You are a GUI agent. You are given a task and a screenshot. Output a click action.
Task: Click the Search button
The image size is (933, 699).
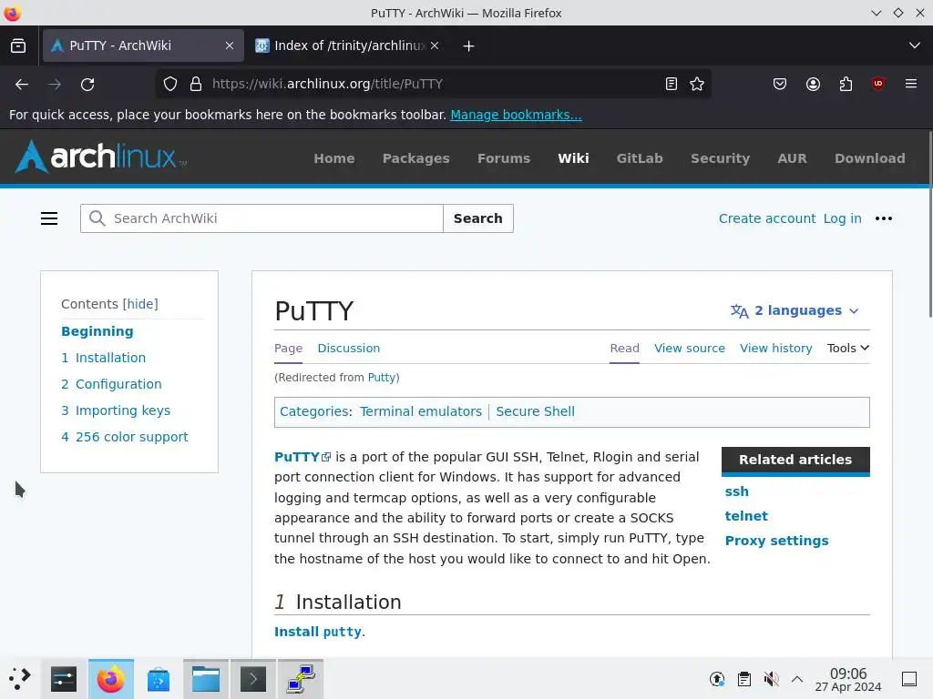coord(477,218)
